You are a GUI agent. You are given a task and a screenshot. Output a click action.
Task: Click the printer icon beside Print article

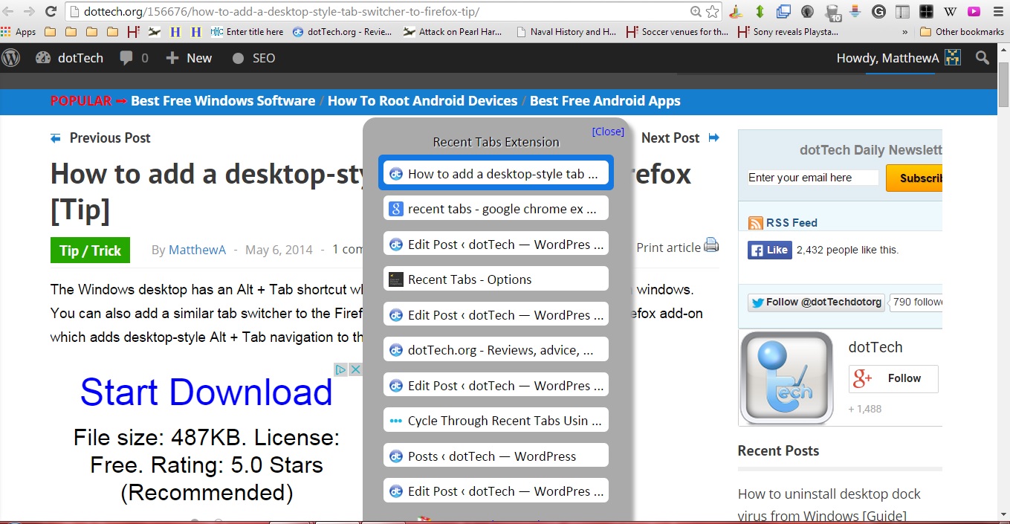(711, 245)
